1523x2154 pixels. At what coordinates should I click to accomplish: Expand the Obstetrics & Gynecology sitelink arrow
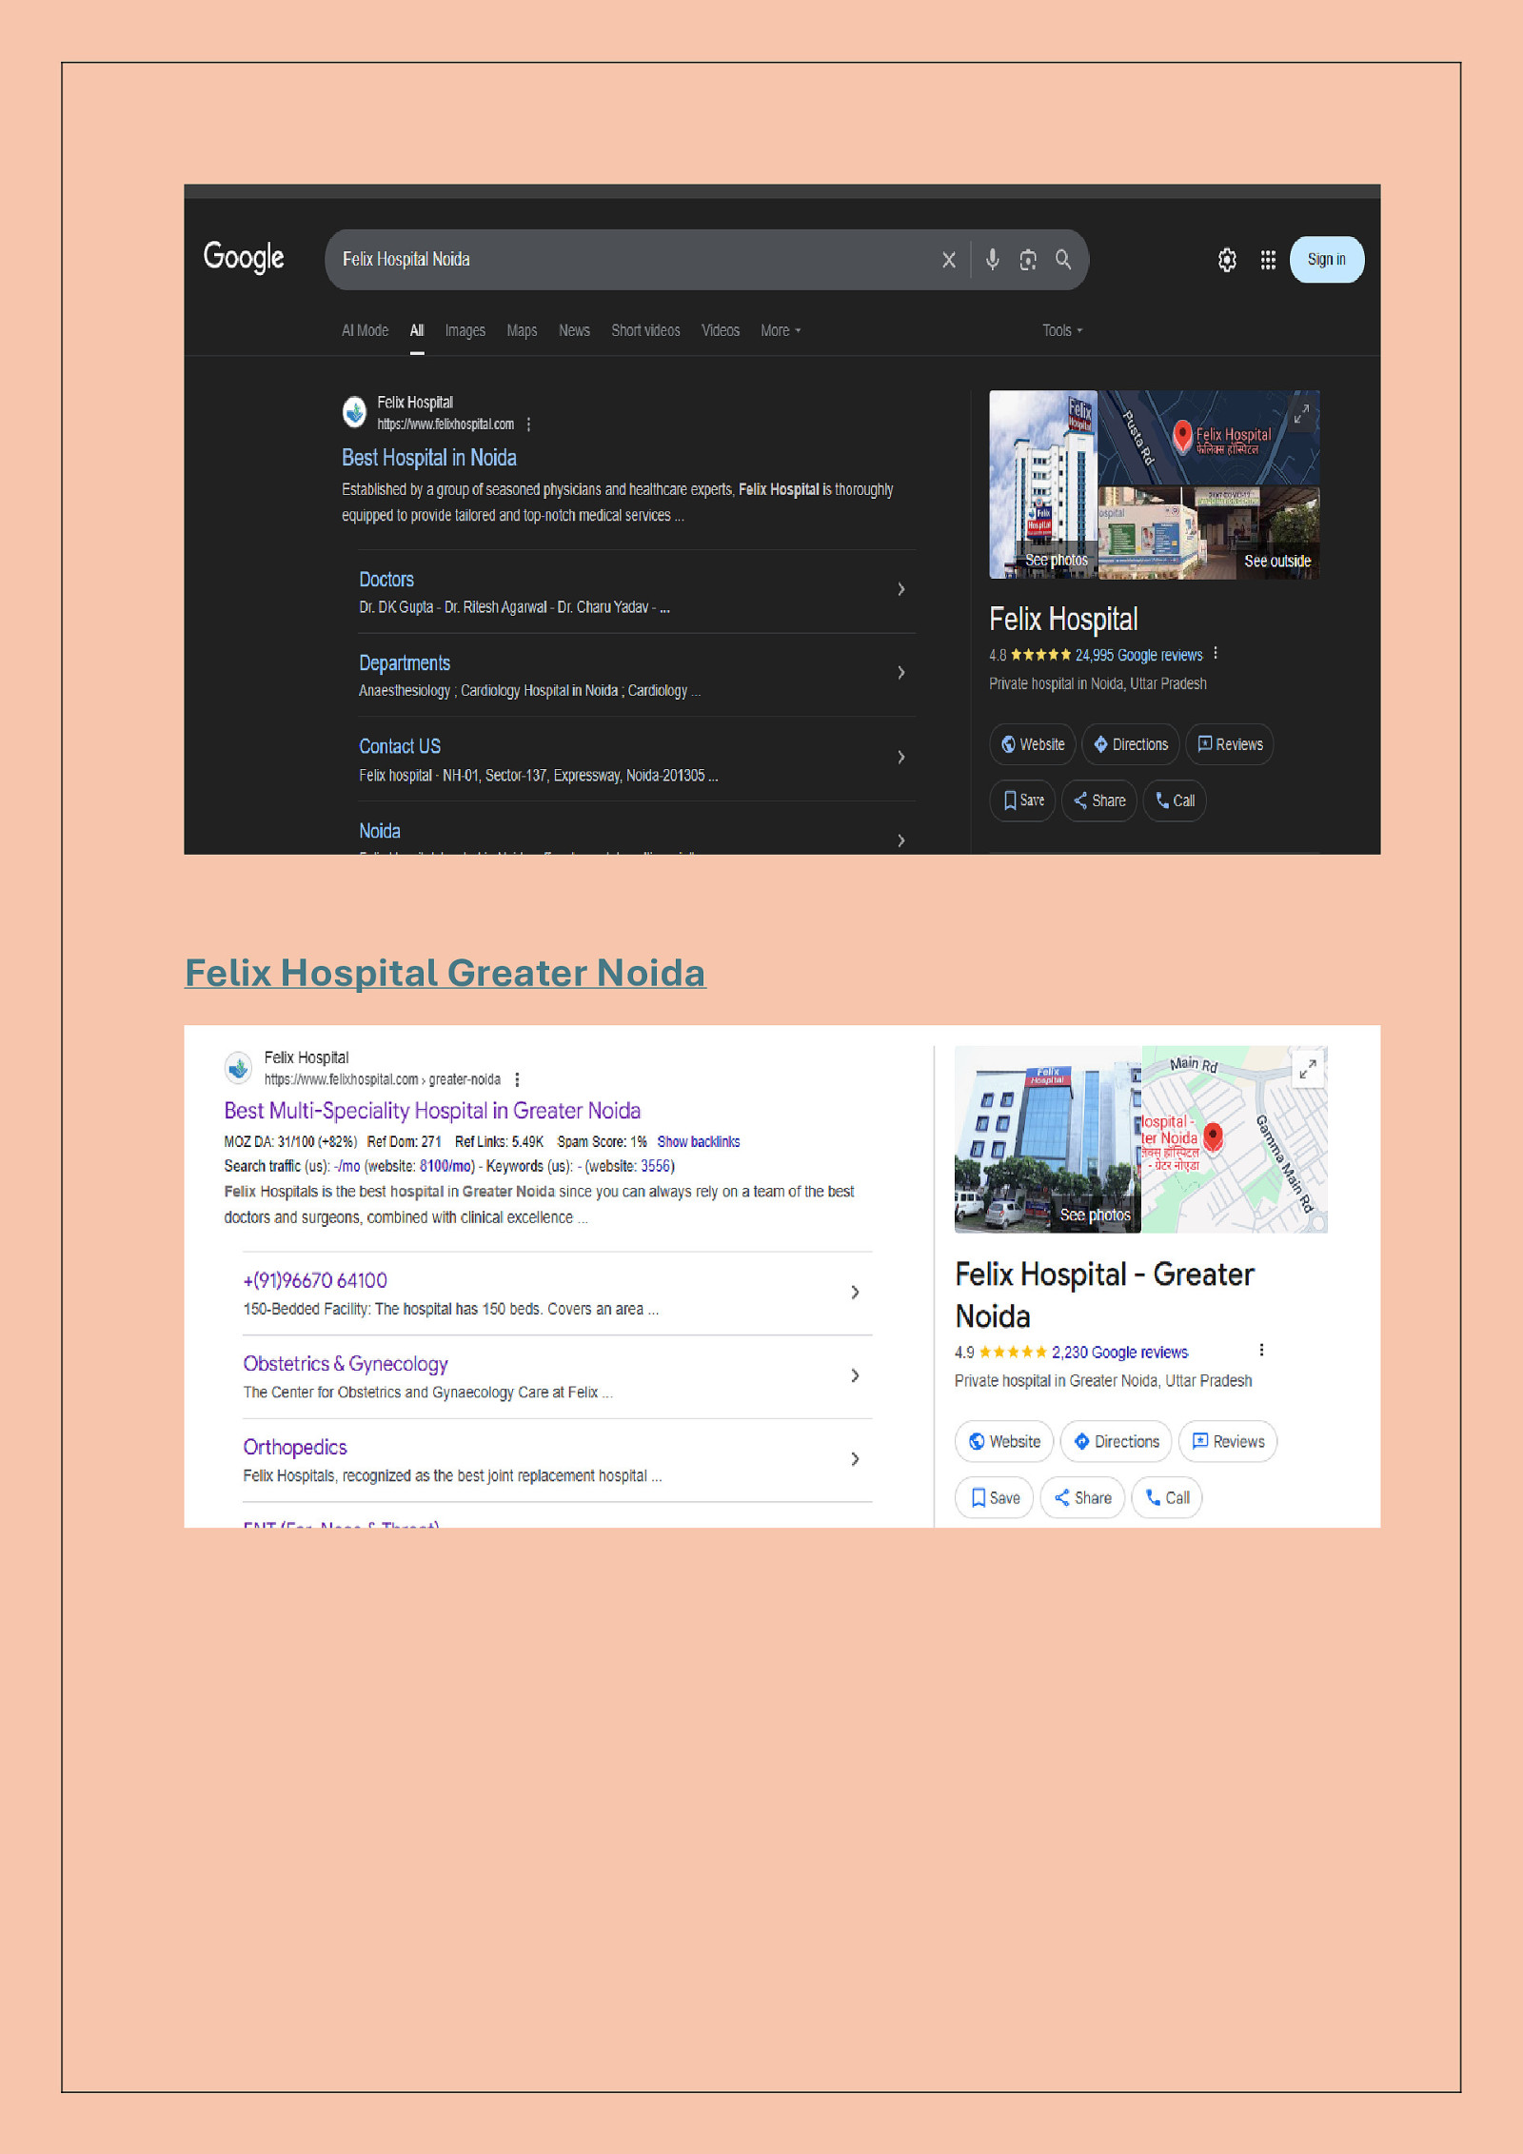855,1375
